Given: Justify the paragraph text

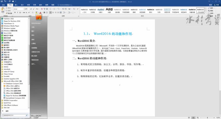Looking at the screenshot, I should [58, 12].
